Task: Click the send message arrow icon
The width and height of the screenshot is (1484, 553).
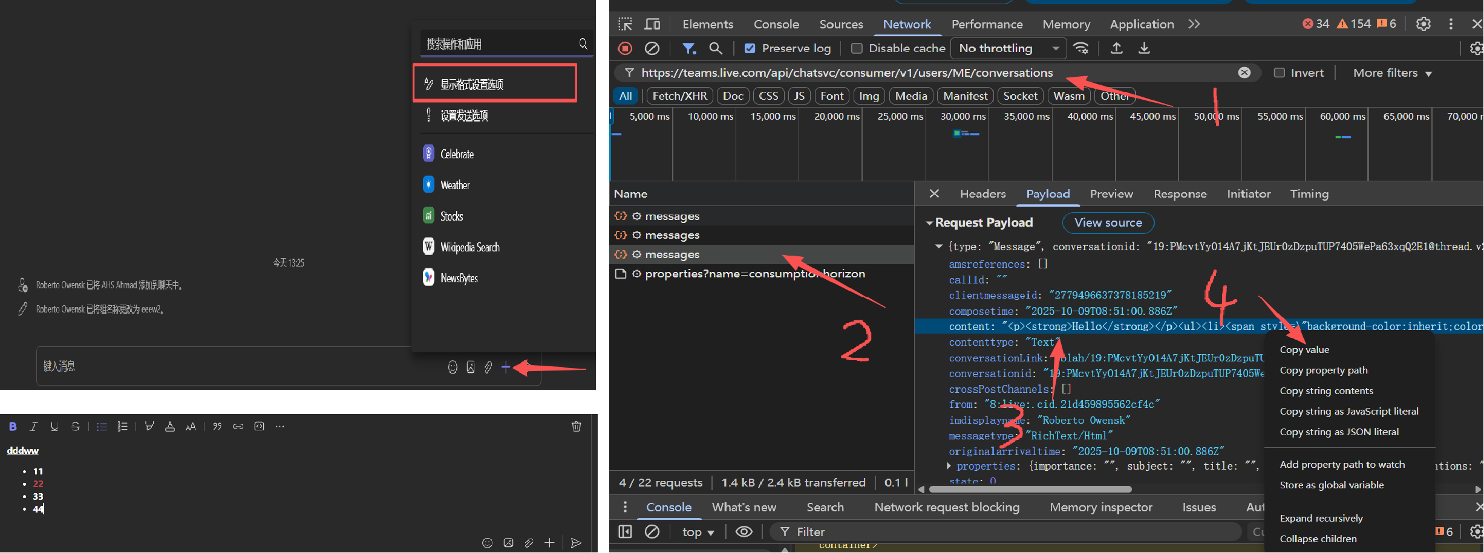Action: pos(576,543)
